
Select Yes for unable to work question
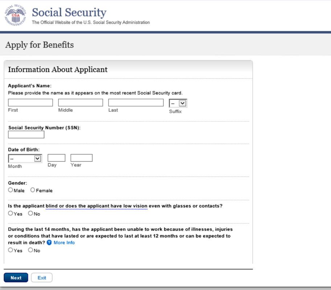[11, 249]
